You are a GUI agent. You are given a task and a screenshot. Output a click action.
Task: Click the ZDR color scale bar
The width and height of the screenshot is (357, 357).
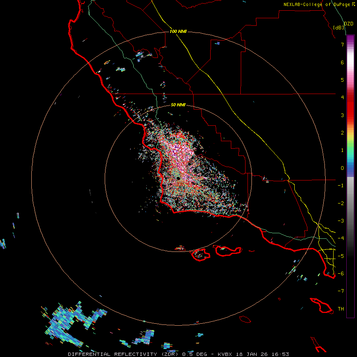[x=350, y=177]
